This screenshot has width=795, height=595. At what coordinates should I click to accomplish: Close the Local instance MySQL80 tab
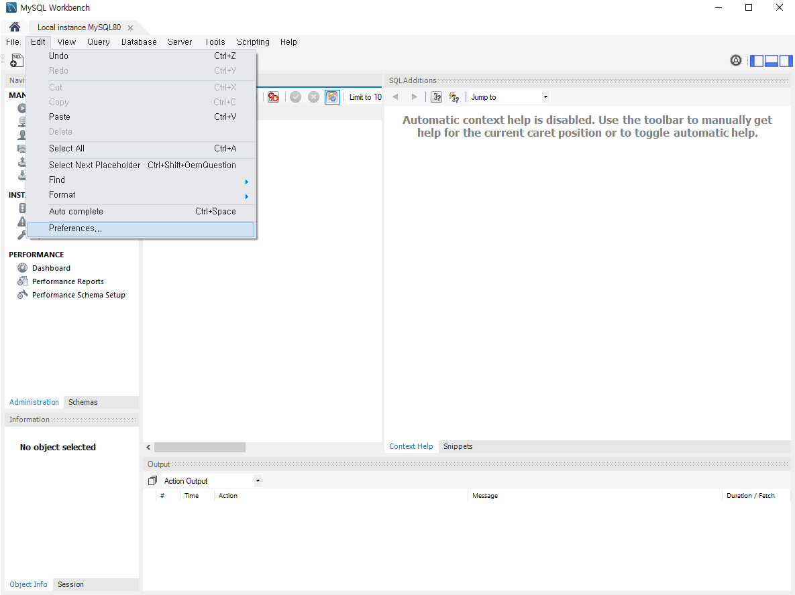click(x=130, y=27)
